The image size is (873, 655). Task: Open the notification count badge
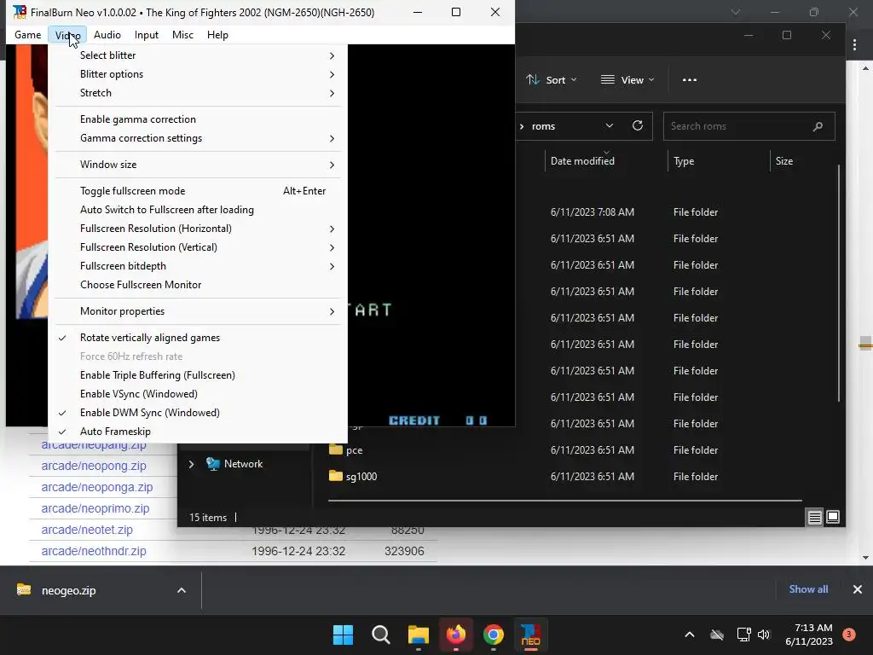849,635
